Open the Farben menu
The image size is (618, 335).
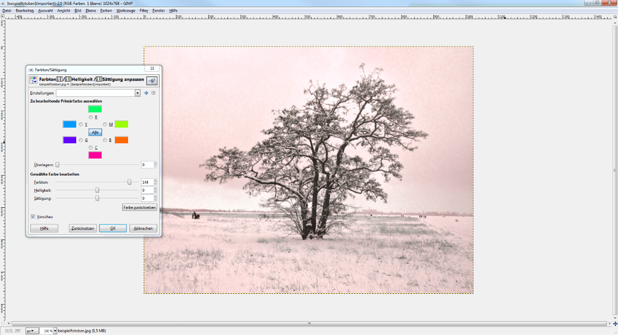click(106, 10)
